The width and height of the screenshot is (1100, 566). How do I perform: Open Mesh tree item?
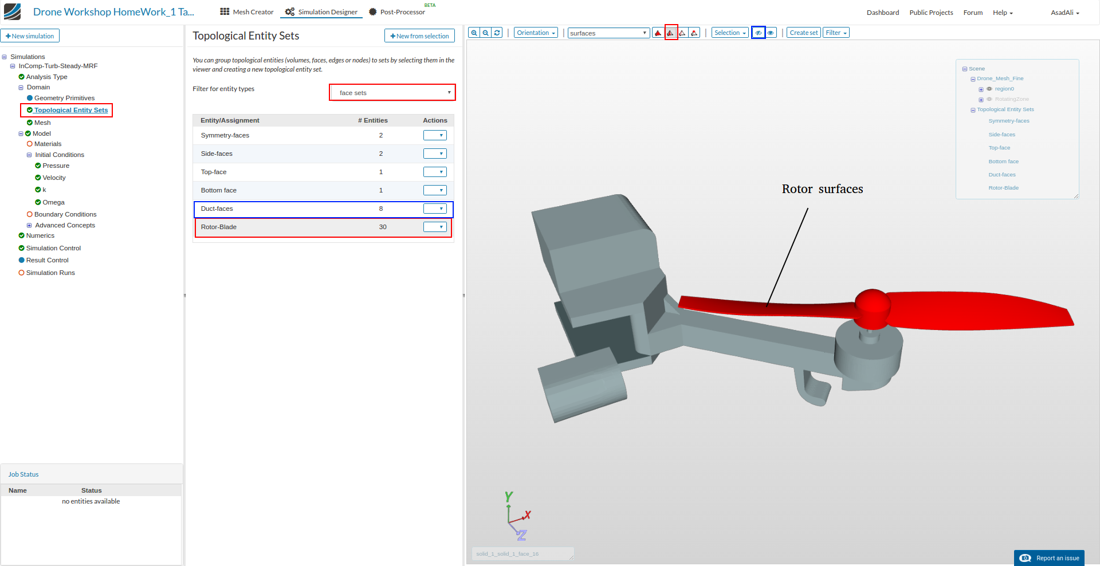coord(42,123)
